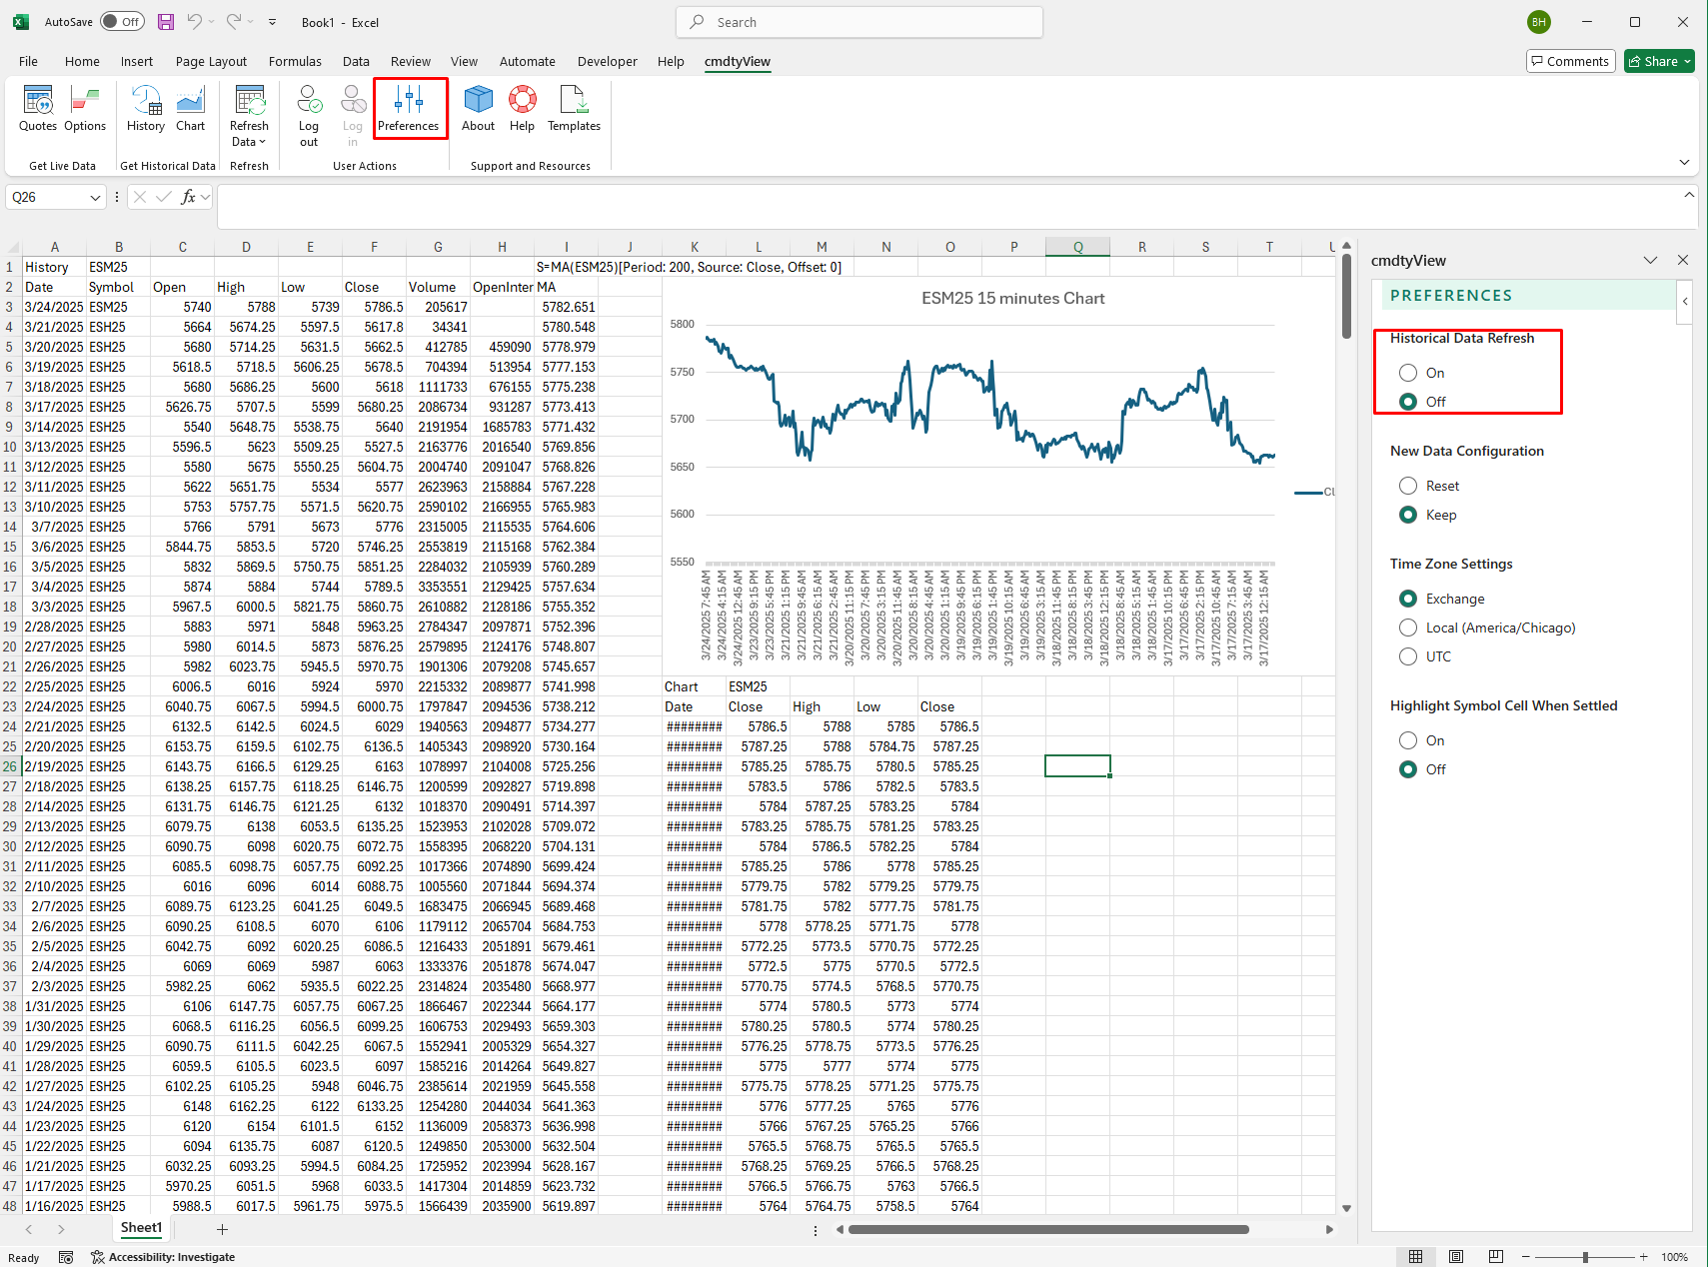1708x1267 pixels.
Task: Click the Log out icon
Action: point(308,112)
